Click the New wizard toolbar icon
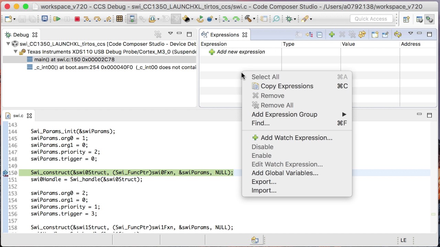440x247 pixels. (8, 19)
